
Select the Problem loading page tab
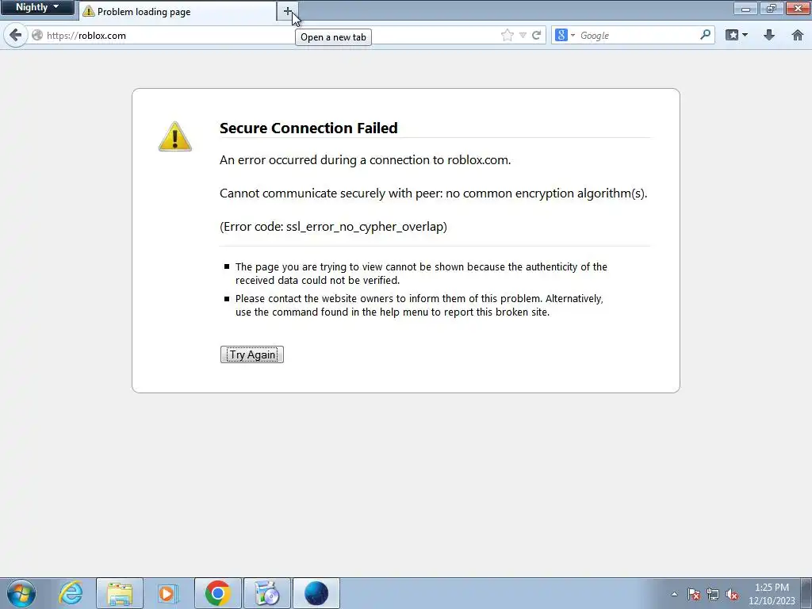178,11
